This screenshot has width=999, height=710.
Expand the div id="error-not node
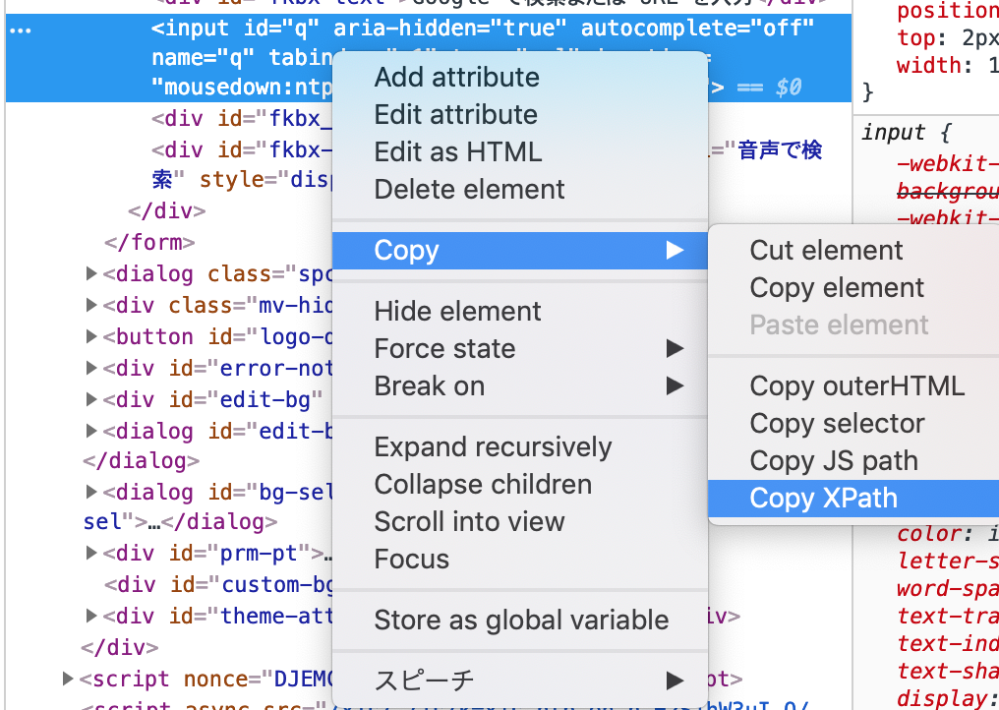(x=91, y=368)
